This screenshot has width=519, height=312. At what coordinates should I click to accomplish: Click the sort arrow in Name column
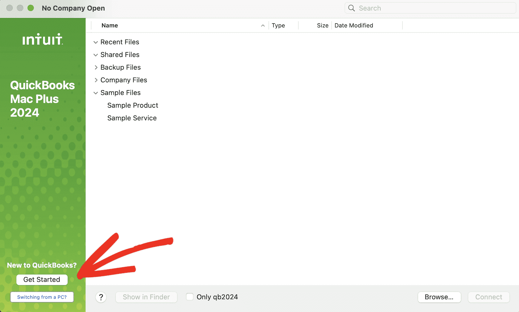click(x=263, y=26)
